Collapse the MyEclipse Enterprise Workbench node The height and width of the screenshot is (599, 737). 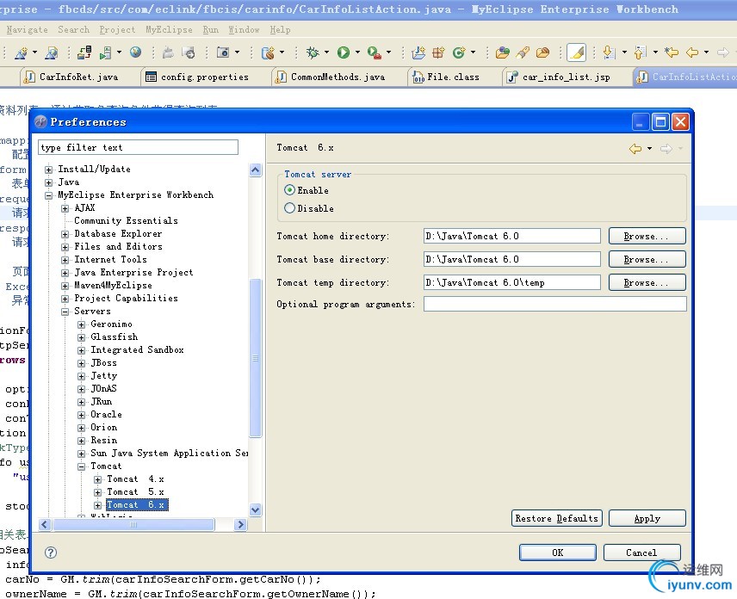click(48, 195)
